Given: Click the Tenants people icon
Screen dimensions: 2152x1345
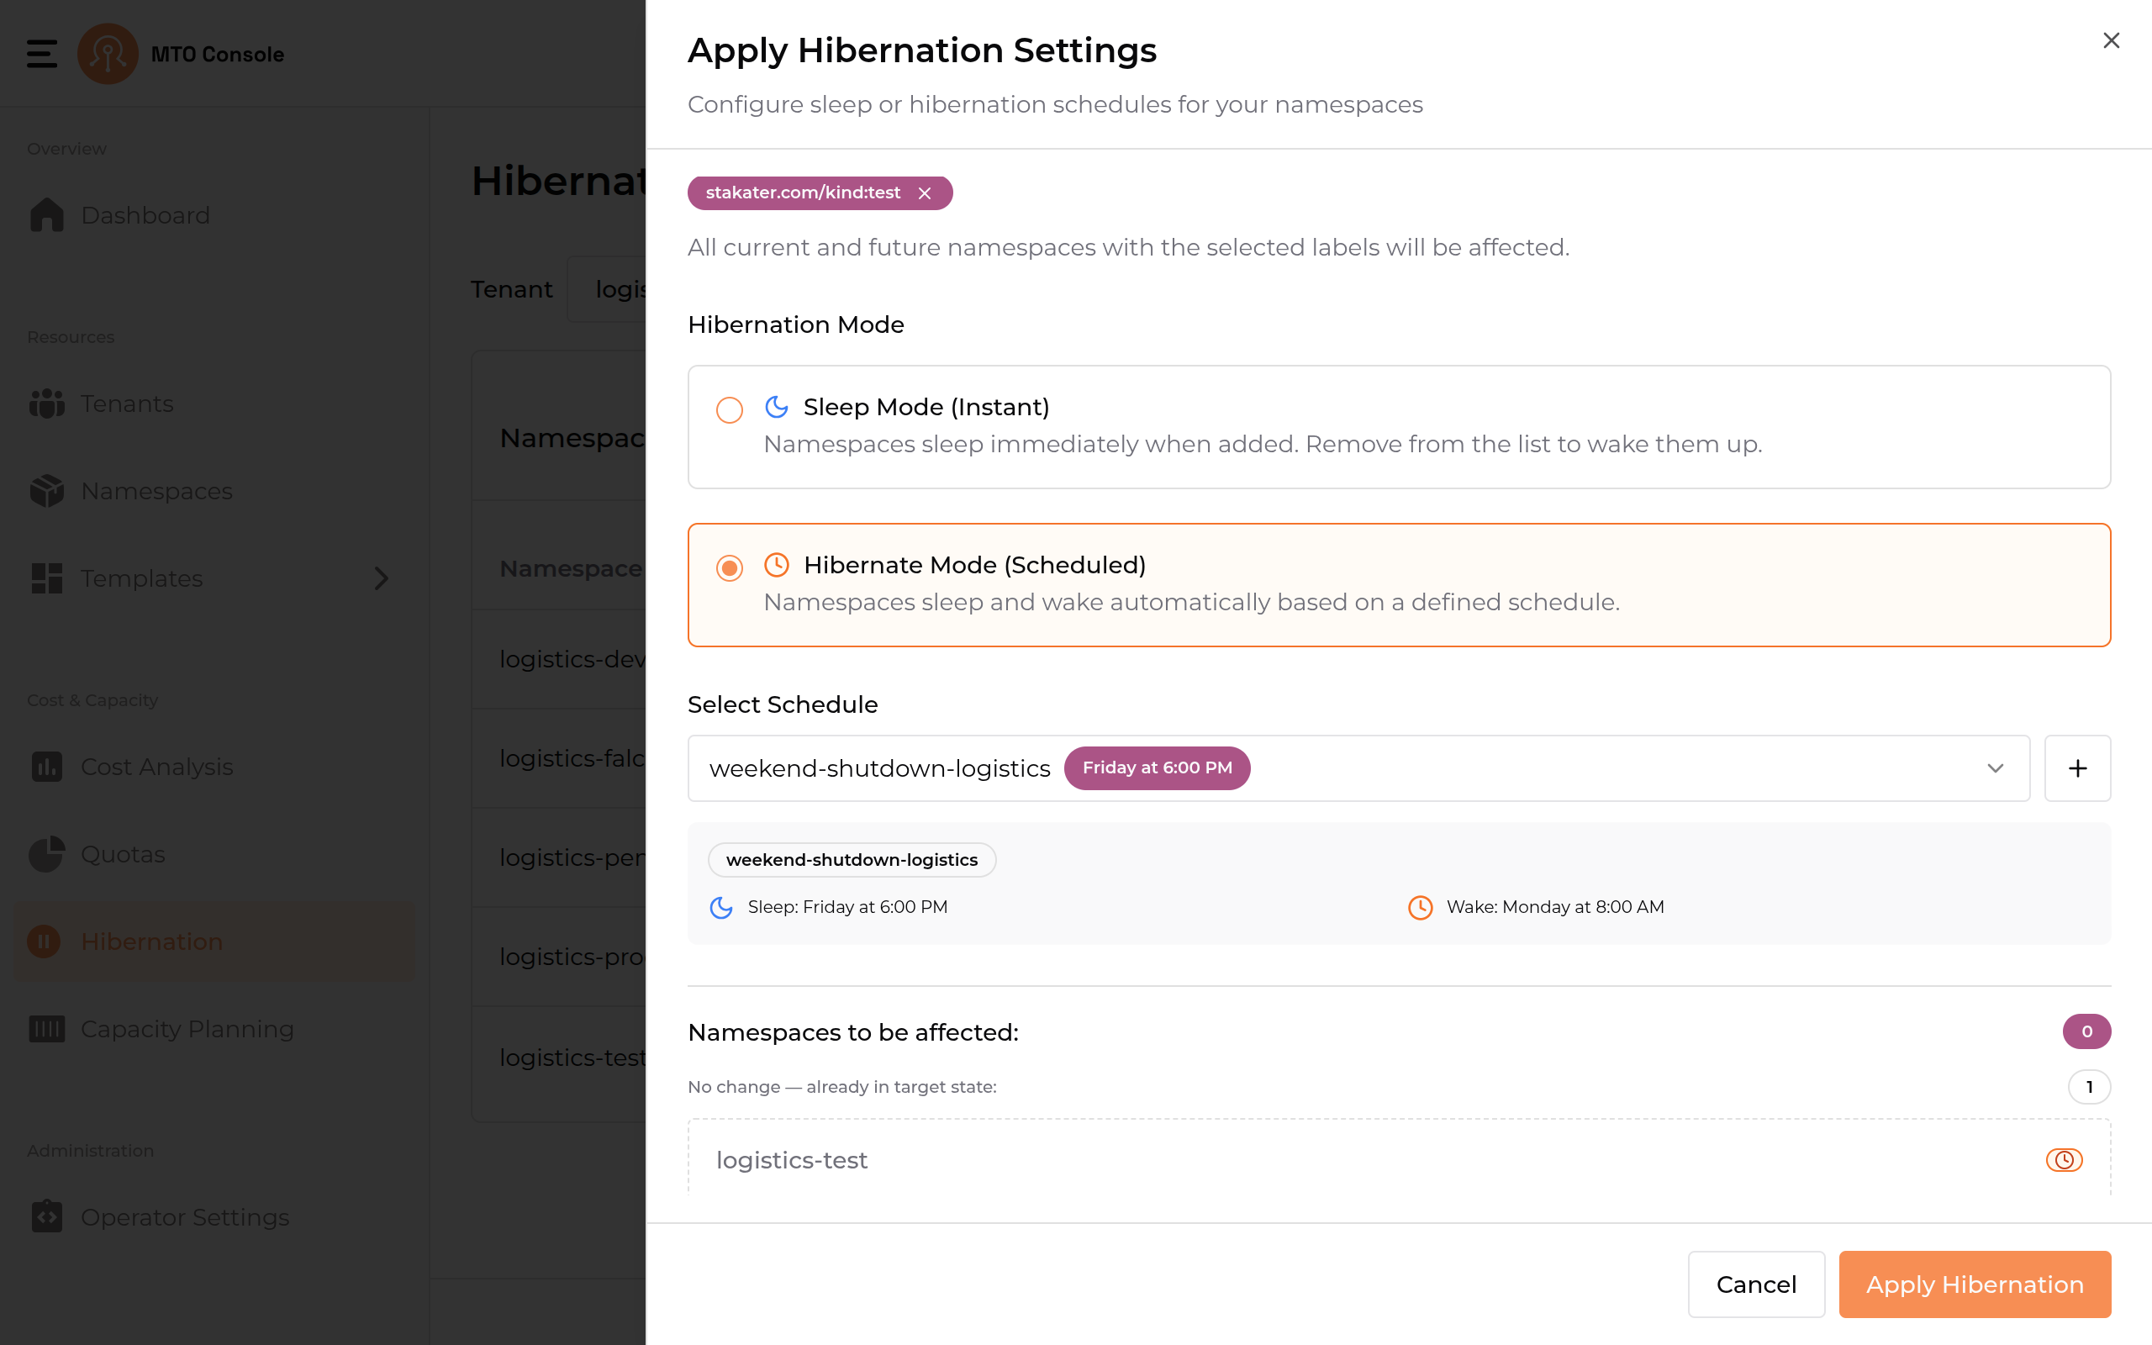Looking at the screenshot, I should (46, 403).
